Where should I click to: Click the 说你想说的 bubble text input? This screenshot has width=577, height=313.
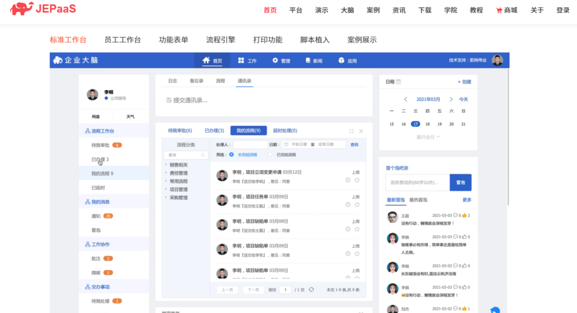point(418,182)
